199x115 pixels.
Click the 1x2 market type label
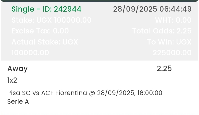pos(12,80)
